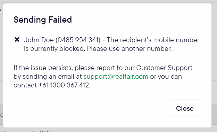217x132 pixels.
Task: Click the sentence 'Please use another number.'
Action: 130,49
